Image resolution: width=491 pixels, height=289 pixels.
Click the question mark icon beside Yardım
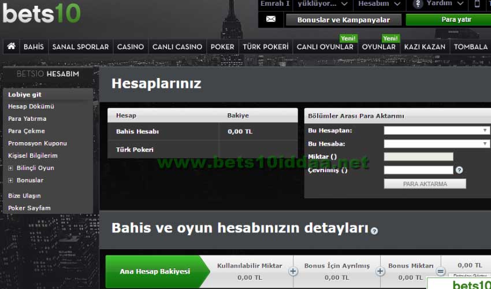point(418,4)
